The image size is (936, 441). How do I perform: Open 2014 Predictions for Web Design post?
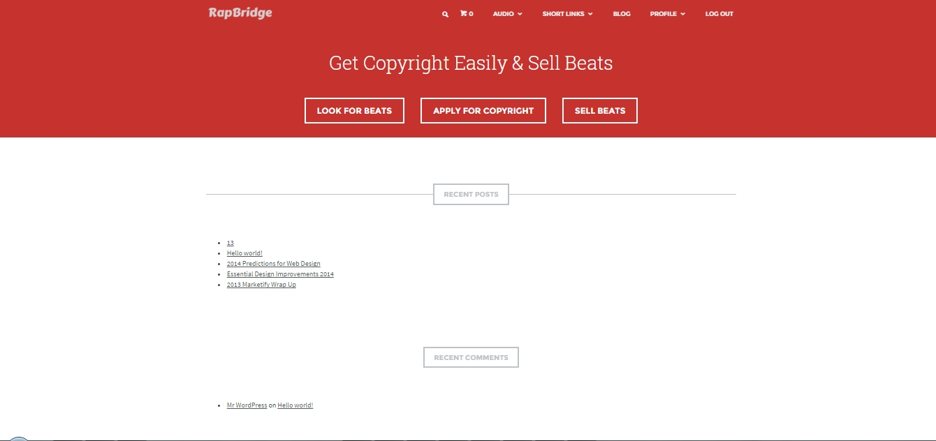(273, 264)
